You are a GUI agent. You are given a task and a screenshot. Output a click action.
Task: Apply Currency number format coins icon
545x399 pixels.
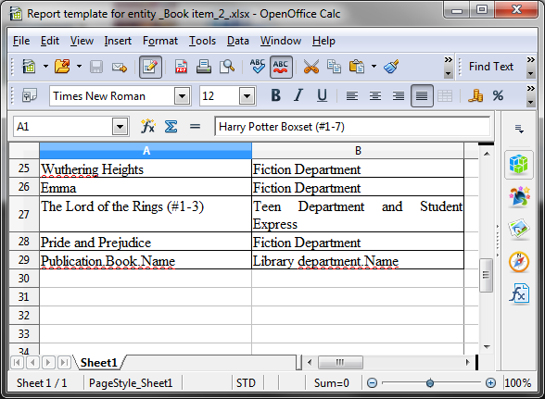pyautogui.click(x=475, y=95)
